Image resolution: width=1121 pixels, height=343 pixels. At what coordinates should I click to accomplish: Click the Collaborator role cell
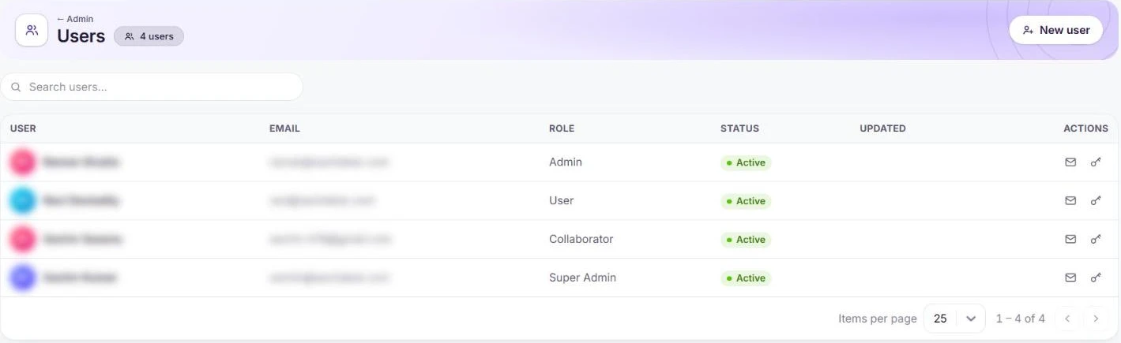(581, 239)
